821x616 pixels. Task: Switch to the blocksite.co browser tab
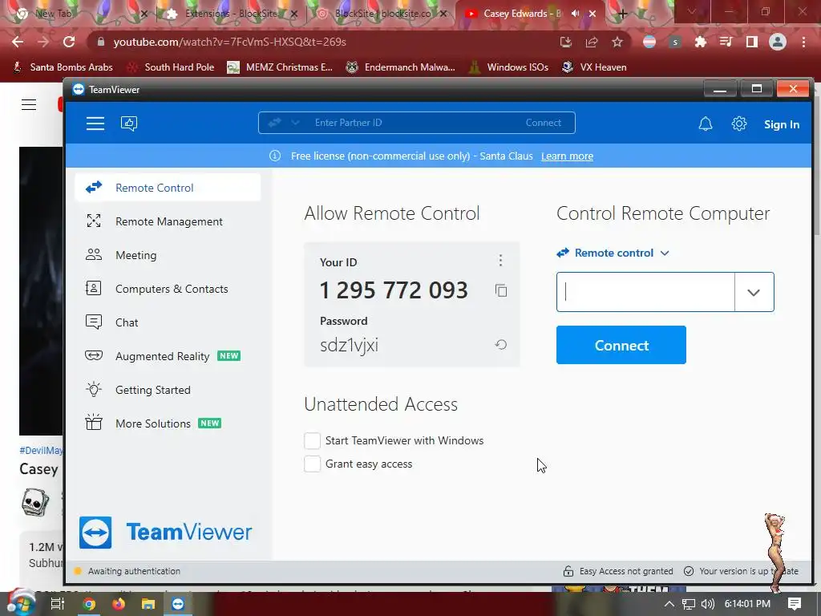pyautogui.click(x=381, y=14)
